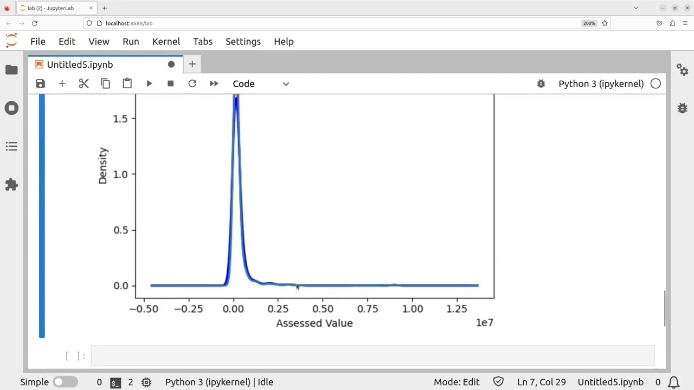The width and height of the screenshot is (694, 390).
Task: Open a new browser tab
Action: tap(105, 8)
